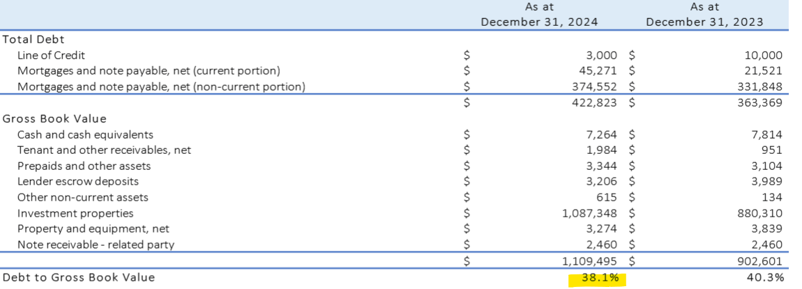Click the 'As at December 31, 2024' column header

click(539, 15)
